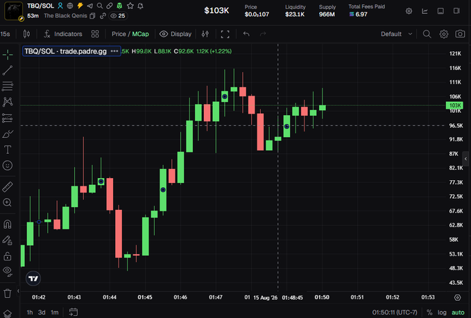Click the 25 watchers eye badge
The image size is (471, 318).
point(118,16)
